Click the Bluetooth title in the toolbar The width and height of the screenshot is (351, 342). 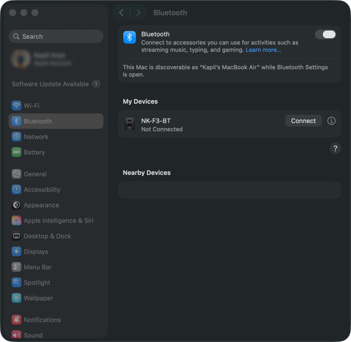[x=170, y=13]
